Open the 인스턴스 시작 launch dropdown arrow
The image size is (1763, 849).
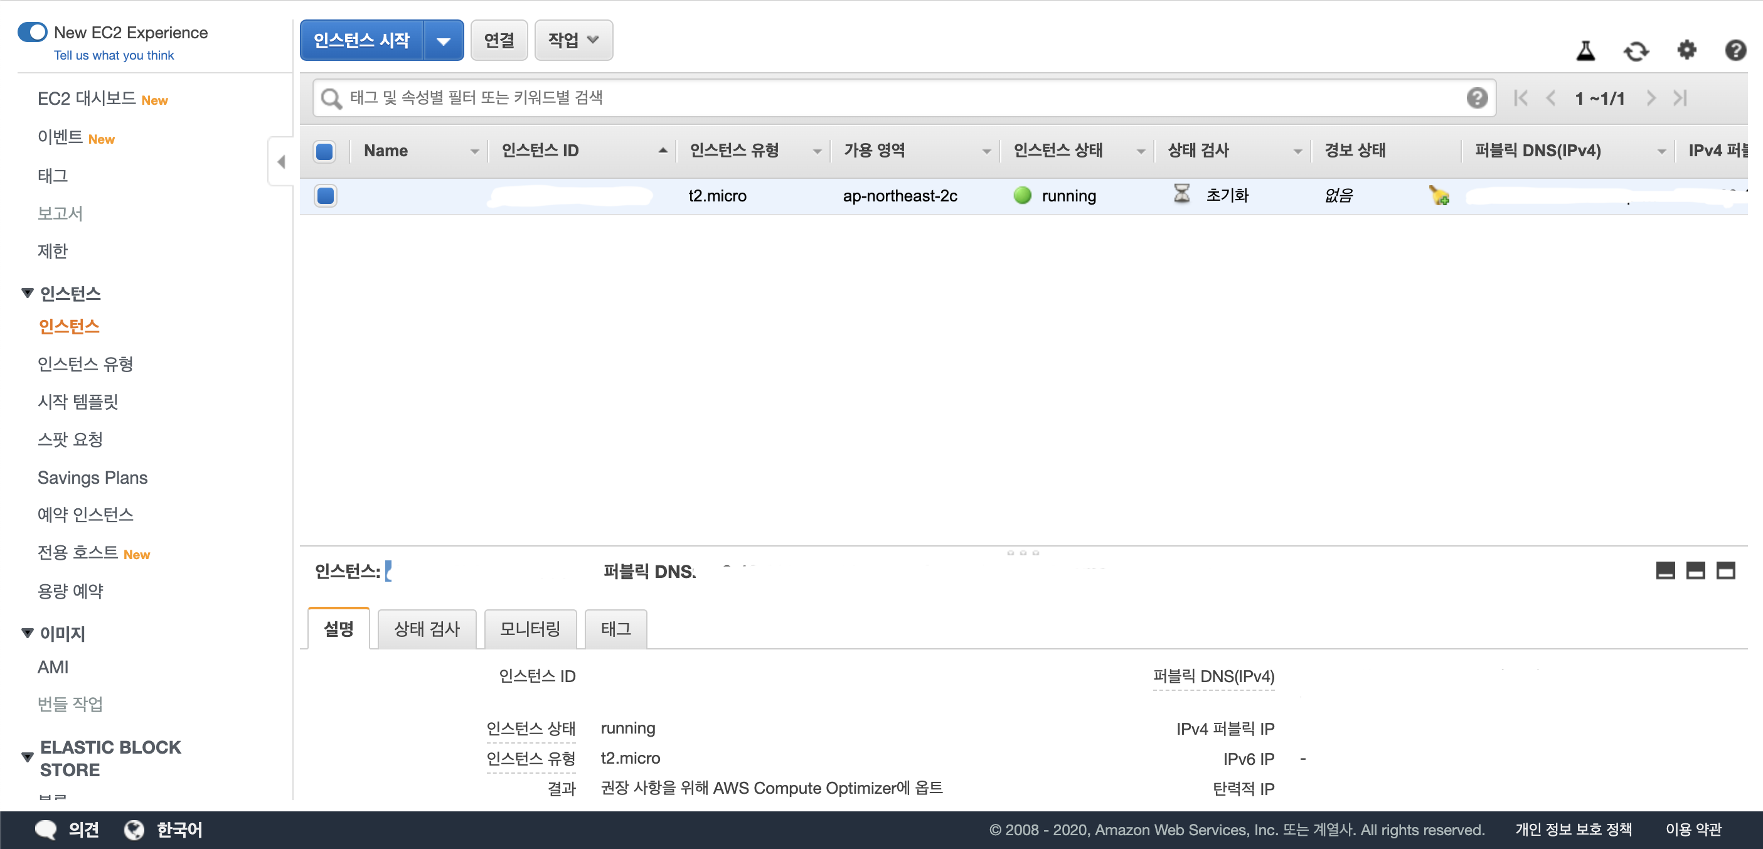click(x=444, y=40)
